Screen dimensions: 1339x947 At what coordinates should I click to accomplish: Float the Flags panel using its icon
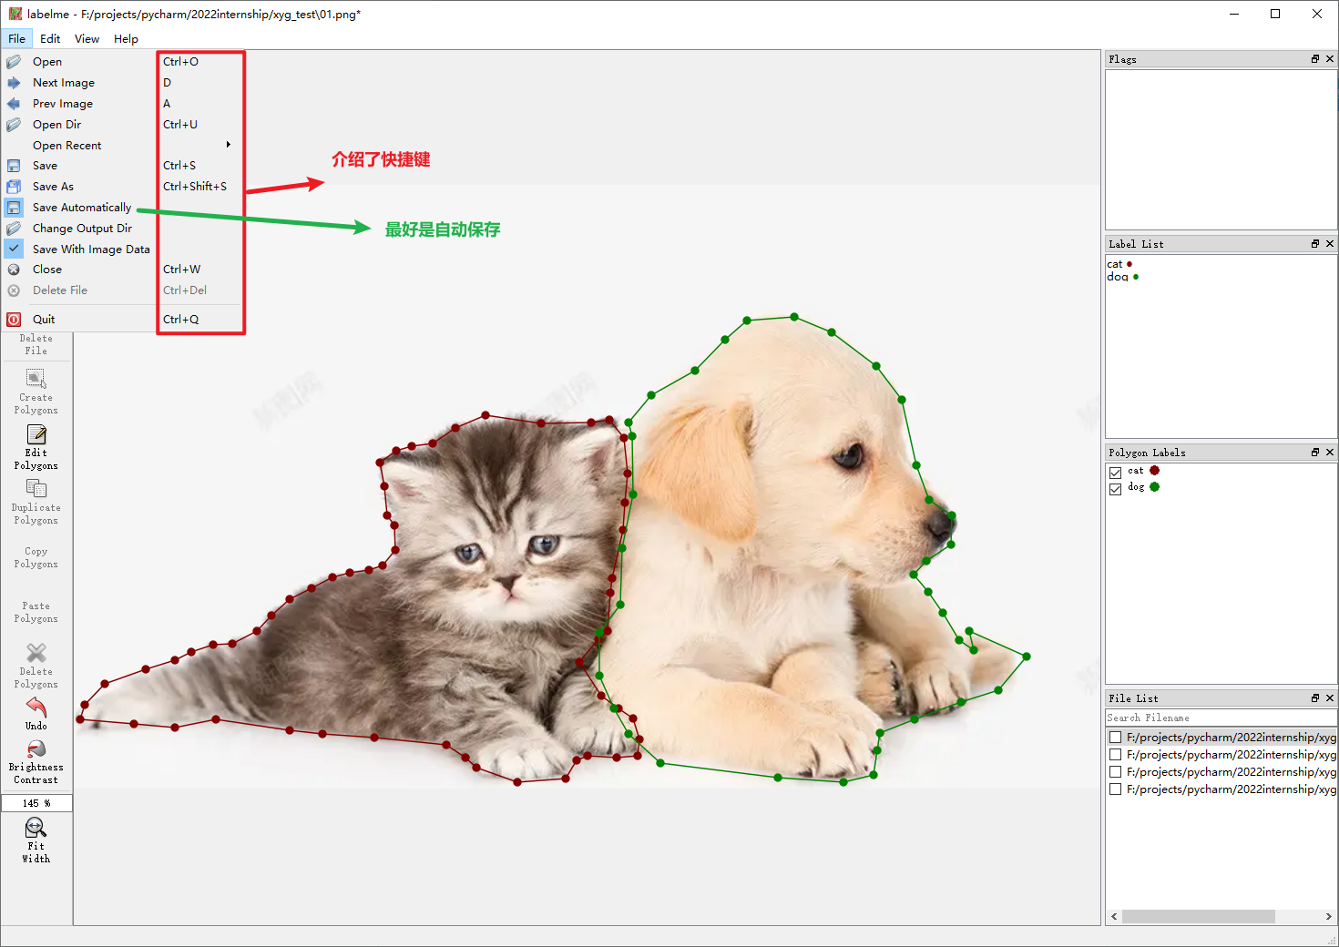tap(1314, 59)
